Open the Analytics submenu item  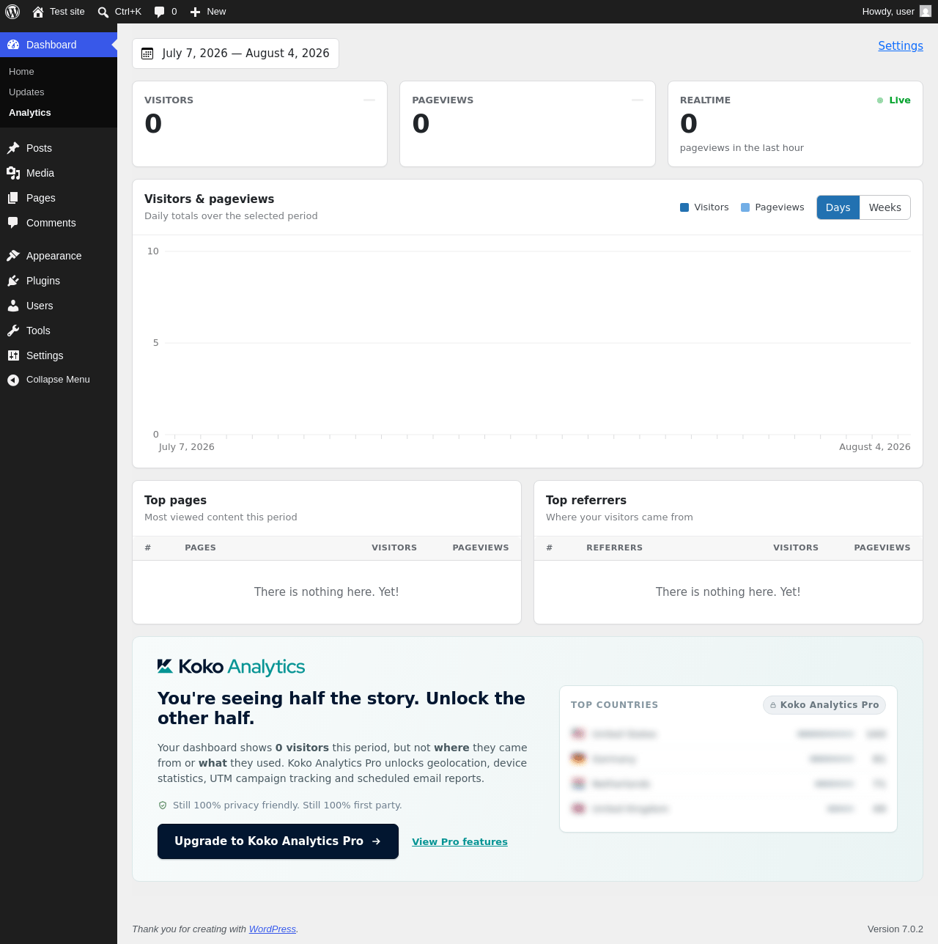coord(30,113)
